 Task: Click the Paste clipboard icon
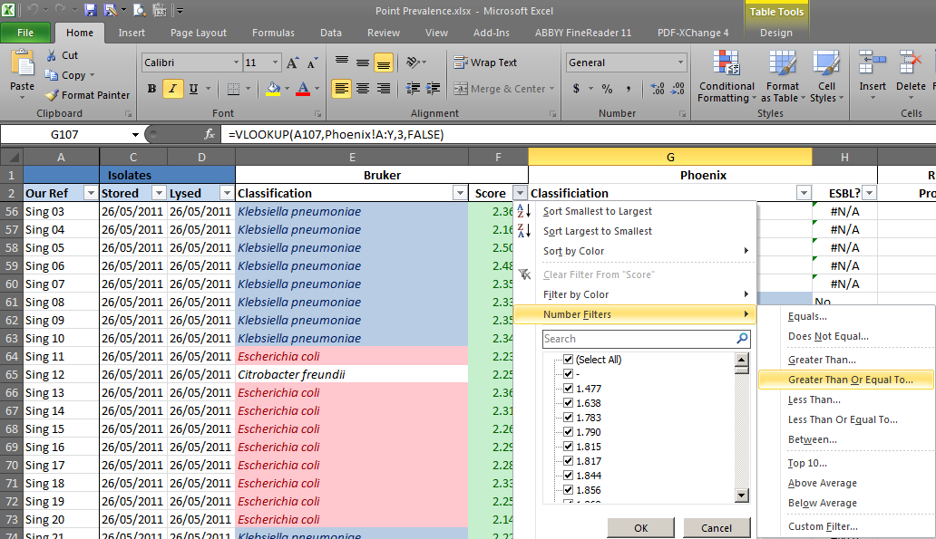click(22, 63)
